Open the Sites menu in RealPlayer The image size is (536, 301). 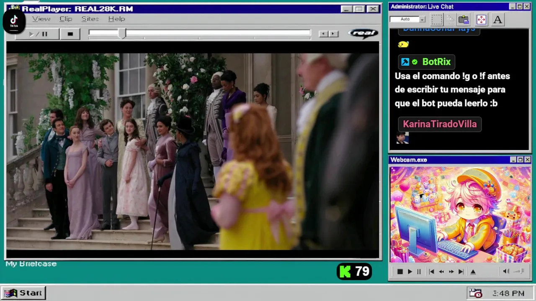(x=90, y=19)
